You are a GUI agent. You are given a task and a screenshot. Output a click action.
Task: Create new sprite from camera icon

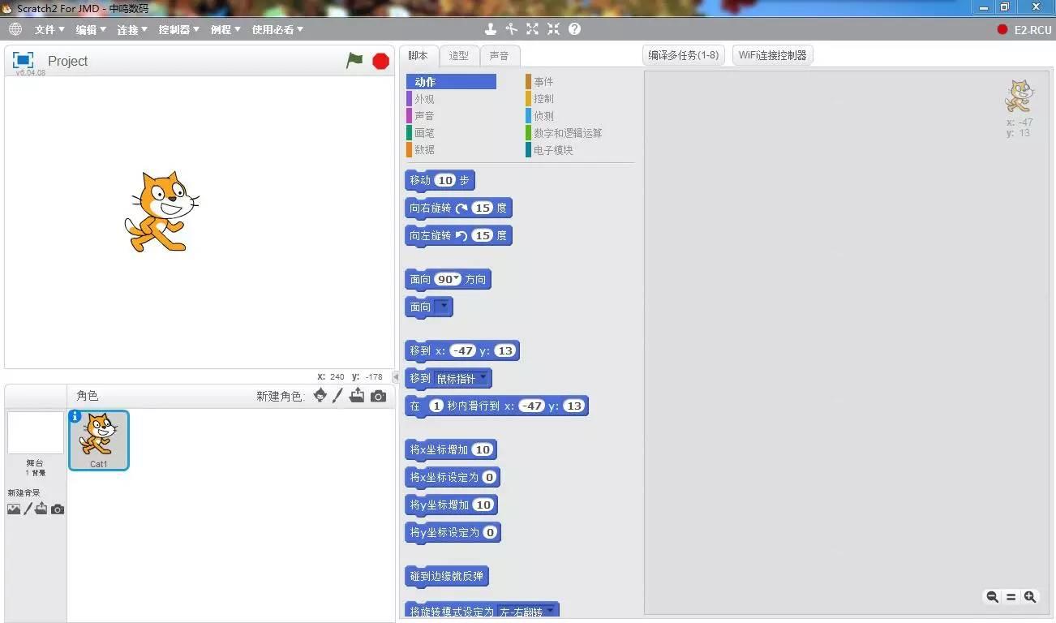tap(378, 396)
